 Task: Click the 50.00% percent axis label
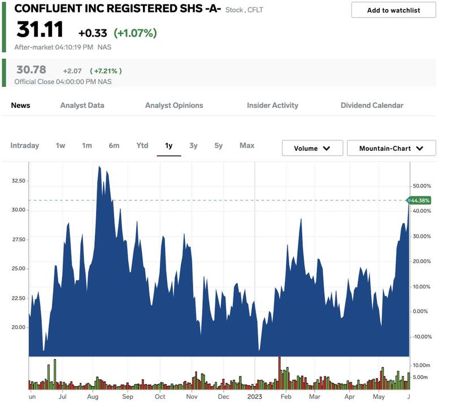(x=421, y=186)
